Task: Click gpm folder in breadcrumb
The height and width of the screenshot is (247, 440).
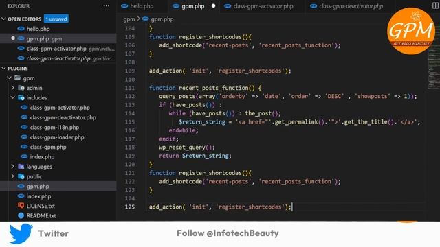Action: [129, 19]
